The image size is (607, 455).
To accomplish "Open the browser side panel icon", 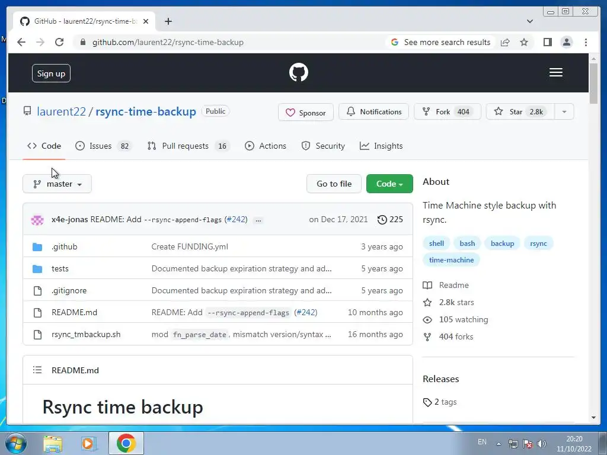I will click(547, 42).
